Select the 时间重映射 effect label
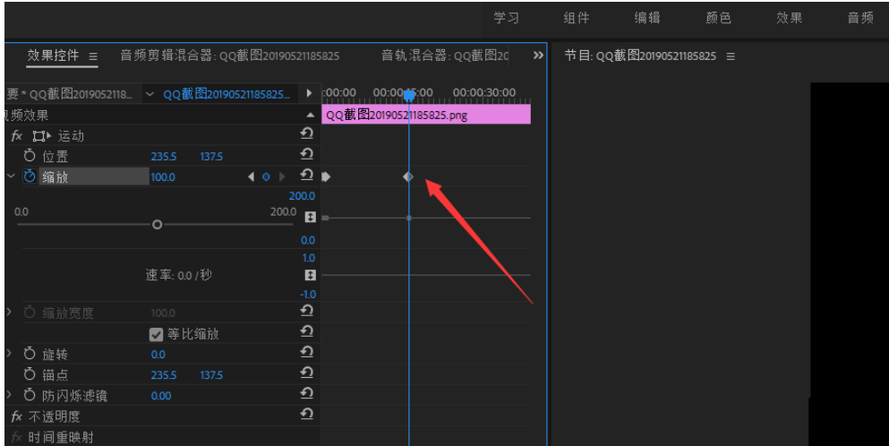This screenshot has height=446, width=889. pos(61,437)
